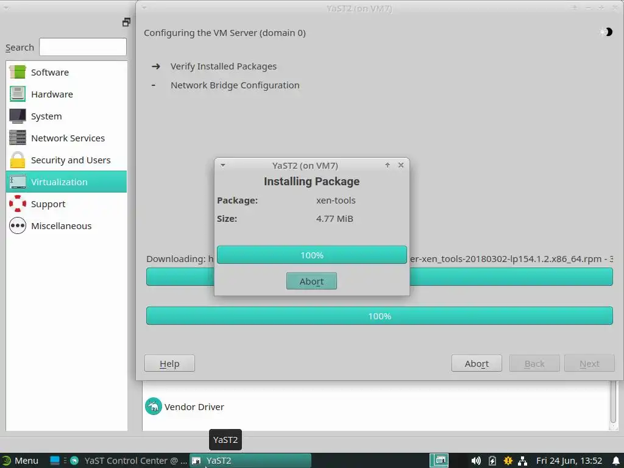
Task: Click the Software category icon
Action: click(18, 72)
